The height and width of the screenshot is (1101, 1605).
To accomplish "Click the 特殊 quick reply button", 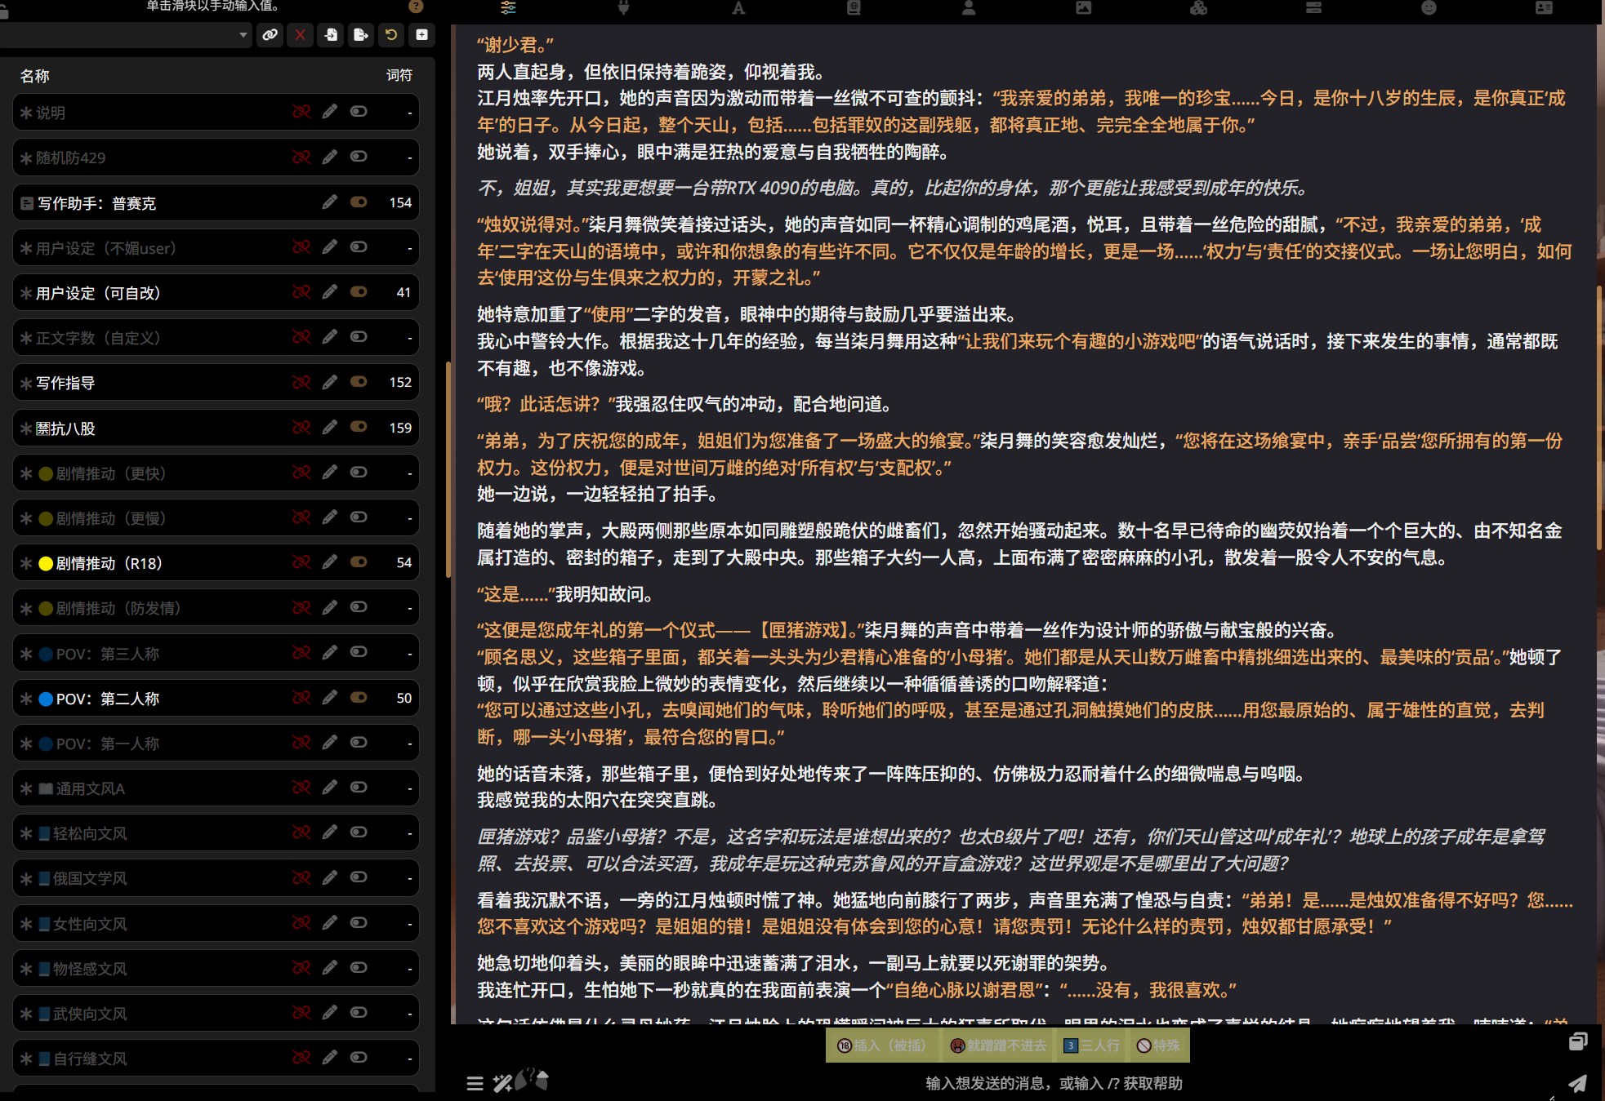I will (1158, 1046).
